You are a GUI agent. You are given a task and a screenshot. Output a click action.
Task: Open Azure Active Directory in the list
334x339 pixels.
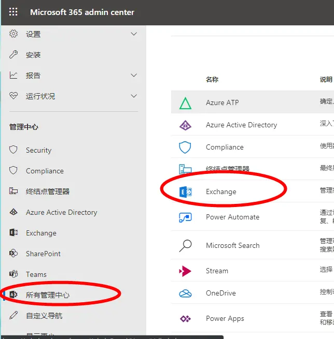(242, 125)
